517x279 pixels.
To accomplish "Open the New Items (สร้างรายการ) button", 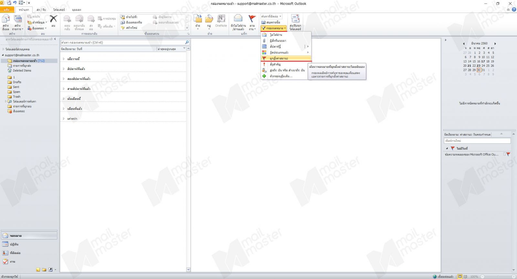I will [18, 23].
